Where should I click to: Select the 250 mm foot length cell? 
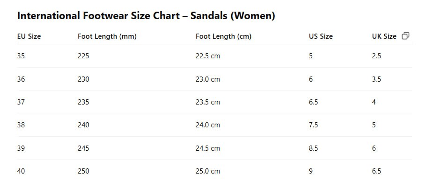click(83, 171)
